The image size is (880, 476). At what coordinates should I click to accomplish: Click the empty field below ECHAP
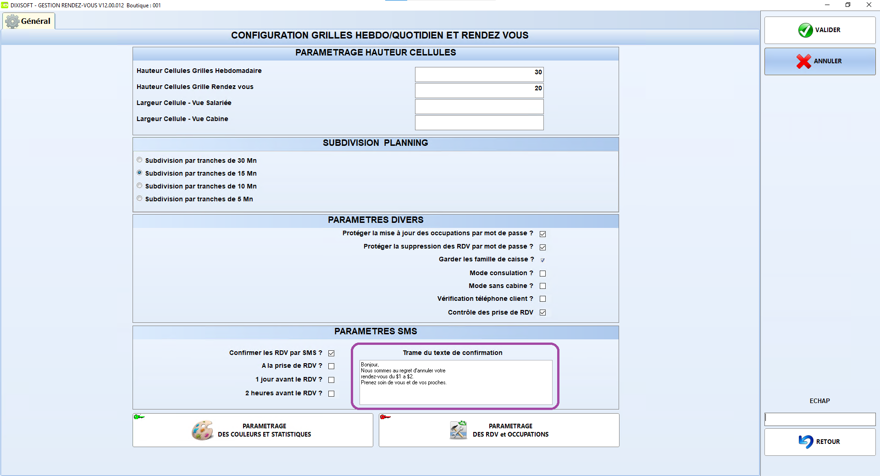click(x=820, y=419)
